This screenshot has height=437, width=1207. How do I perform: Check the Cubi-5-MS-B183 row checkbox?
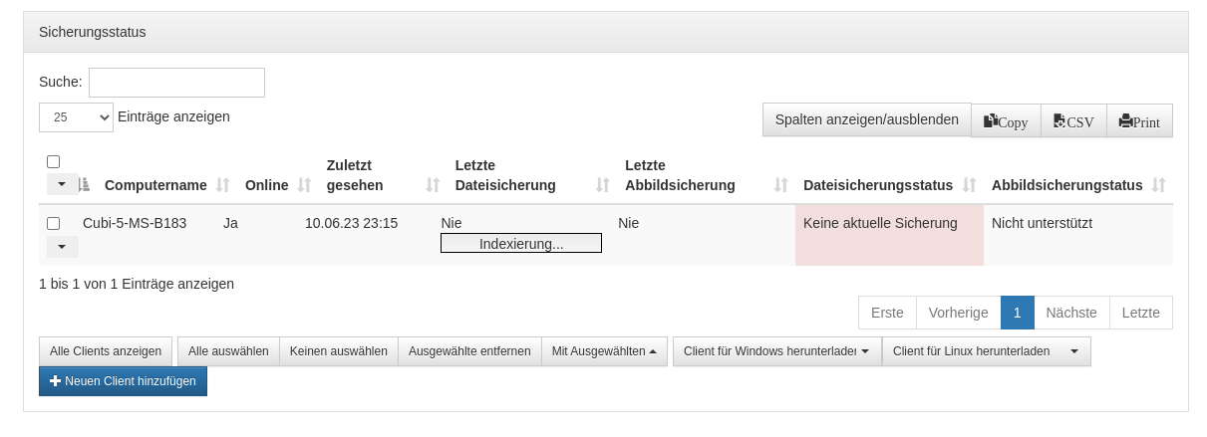pyautogui.click(x=54, y=223)
